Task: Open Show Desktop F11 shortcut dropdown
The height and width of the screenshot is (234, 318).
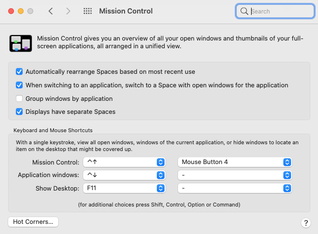Action: (124, 188)
